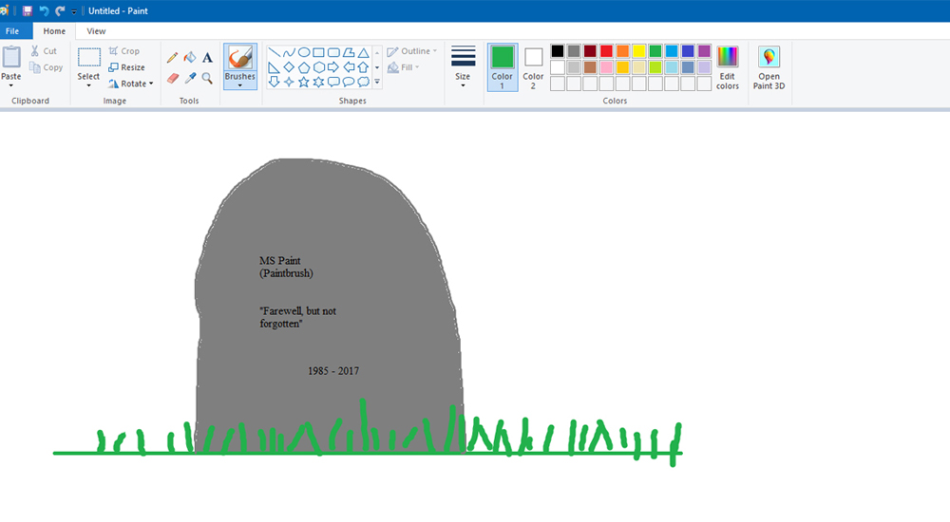Choose the Up arrow shape
950x522 pixels.
tap(363, 67)
